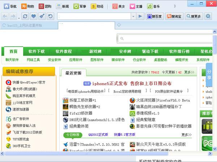Select the 最近更新 tab
The image size is (217, 162).
pyautogui.click(x=73, y=73)
